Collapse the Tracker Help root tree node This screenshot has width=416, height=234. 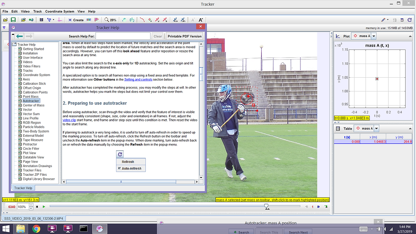coord(15,44)
